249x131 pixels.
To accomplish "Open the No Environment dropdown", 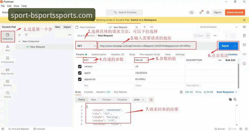I will point(218,27).
